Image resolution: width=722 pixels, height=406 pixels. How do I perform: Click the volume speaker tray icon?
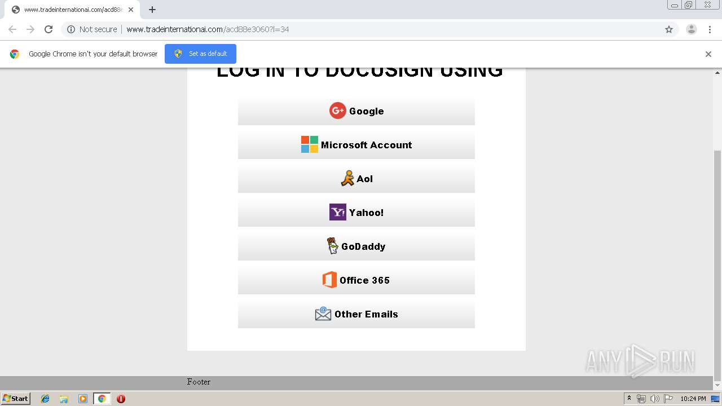(x=654, y=399)
